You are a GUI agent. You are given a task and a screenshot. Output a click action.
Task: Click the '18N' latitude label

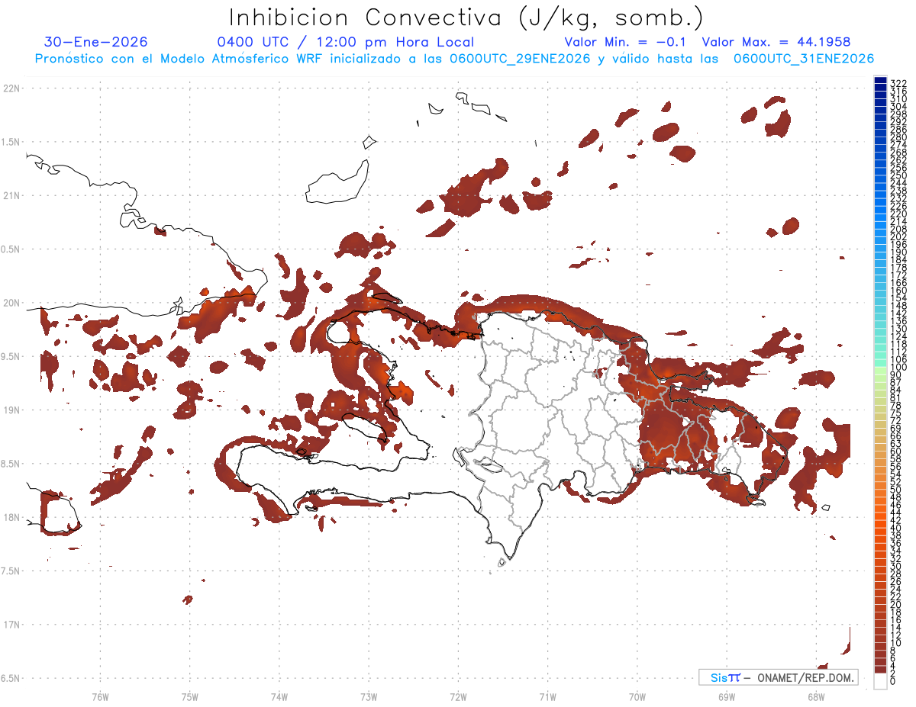pos(11,517)
